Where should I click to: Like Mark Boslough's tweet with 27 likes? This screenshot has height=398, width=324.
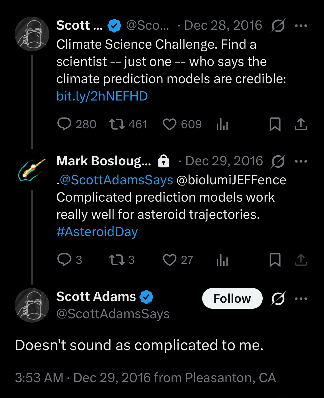tap(170, 260)
